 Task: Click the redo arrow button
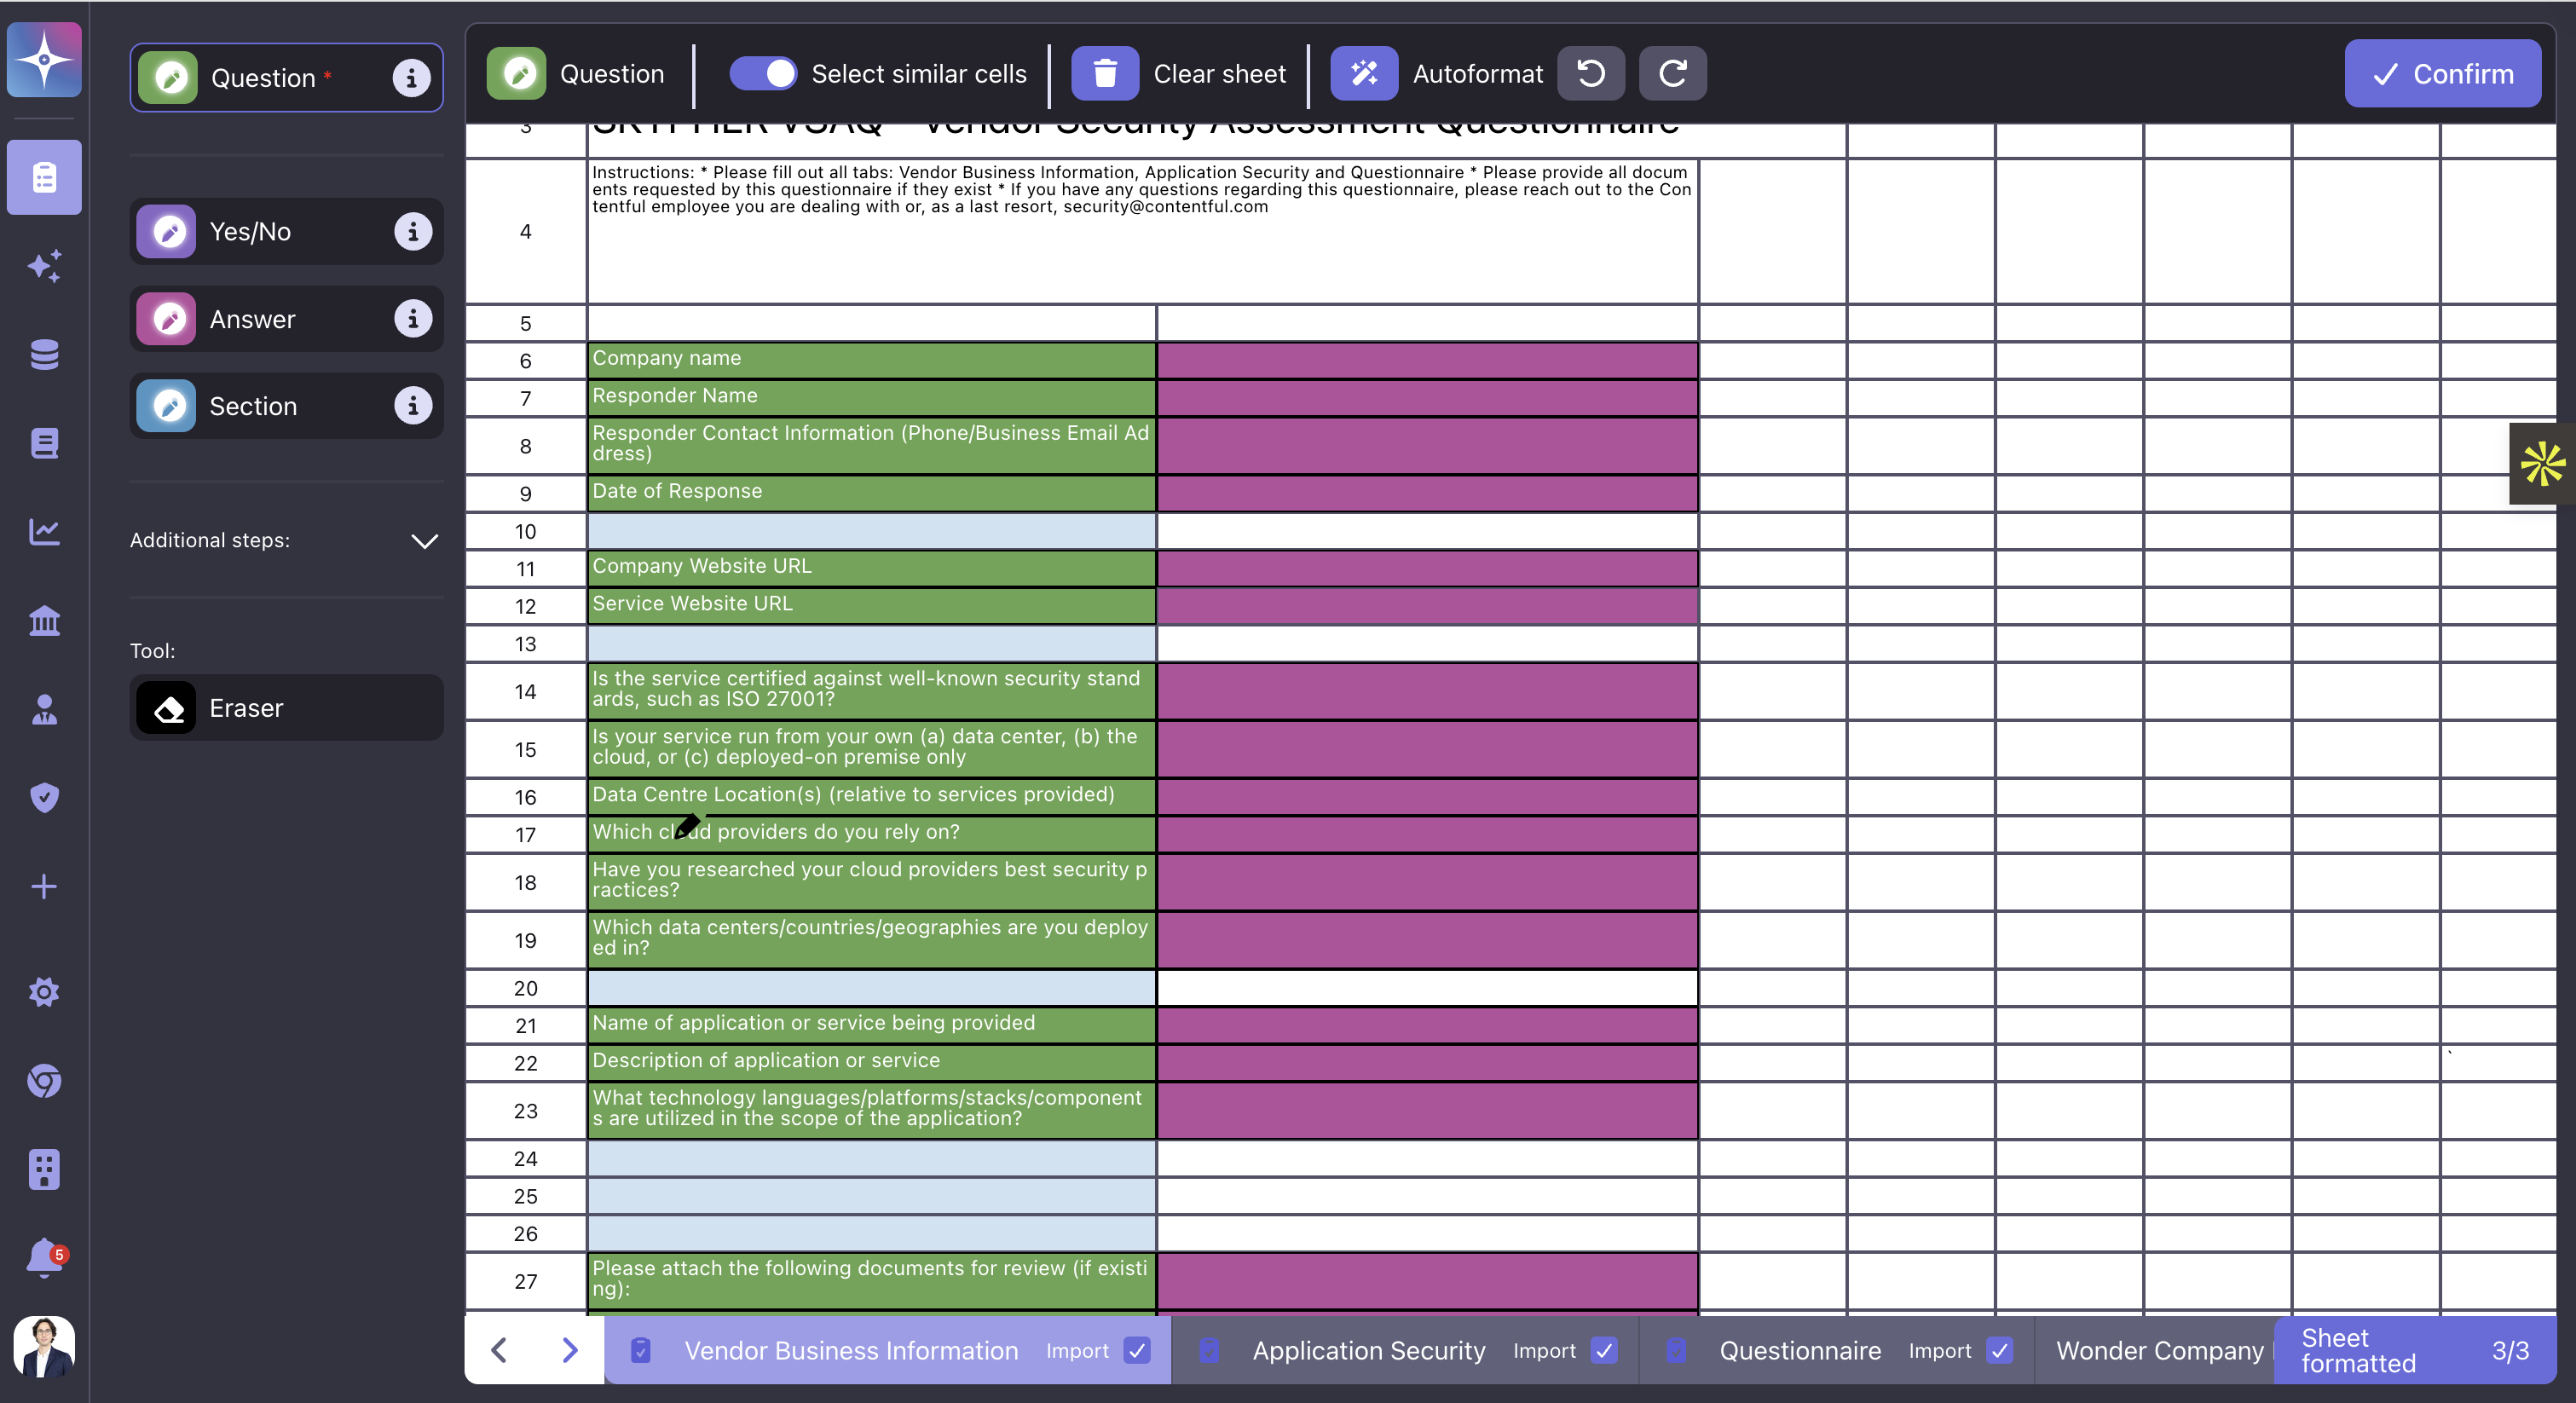[1672, 74]
